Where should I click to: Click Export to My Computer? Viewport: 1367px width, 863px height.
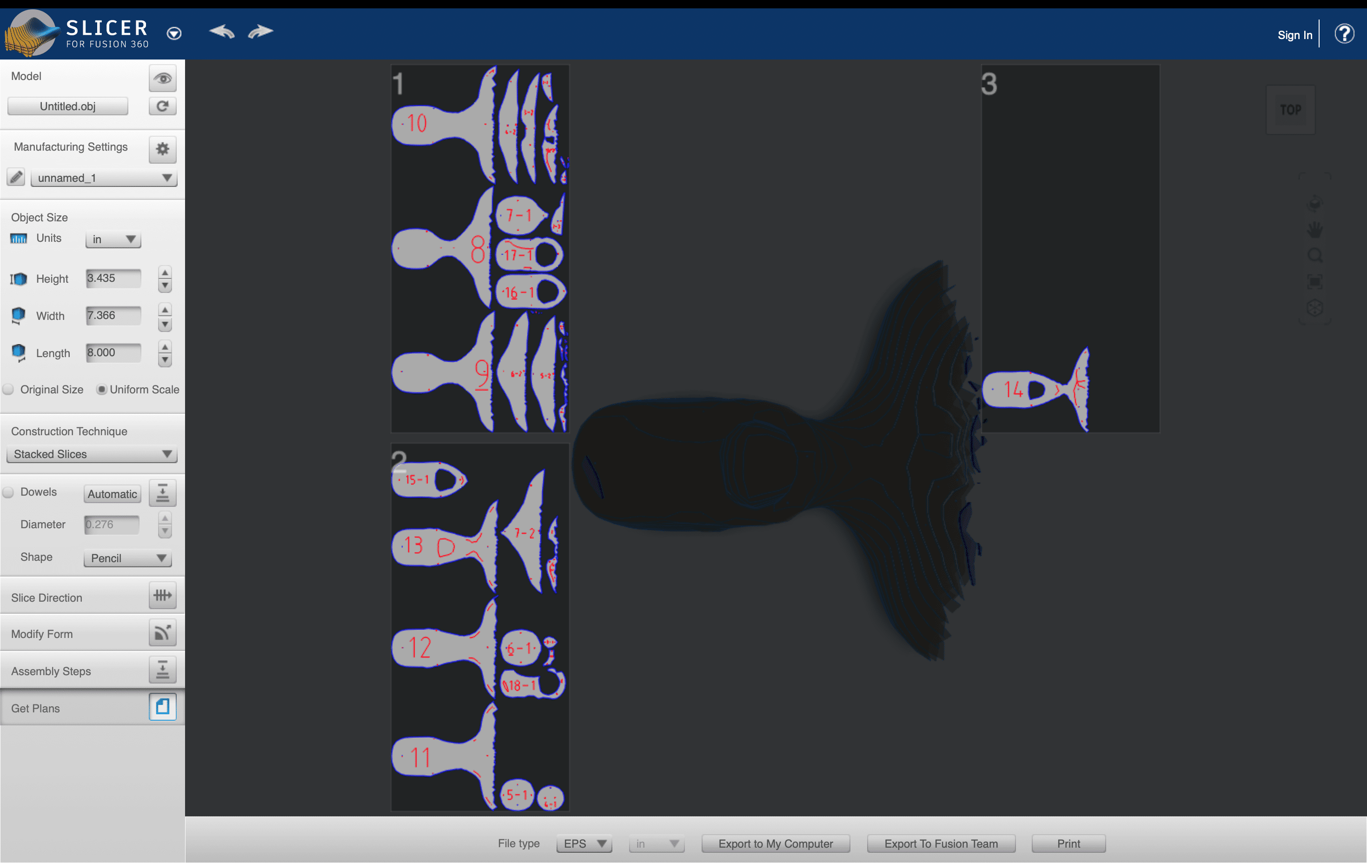click(x=775, y=843)
